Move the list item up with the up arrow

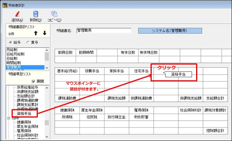click(x=36, y=33)
